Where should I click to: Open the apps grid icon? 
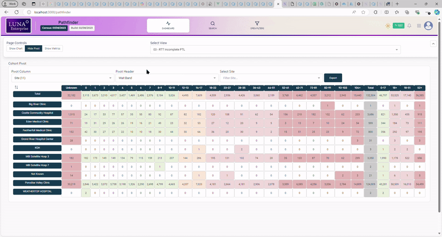coord(419,26)
